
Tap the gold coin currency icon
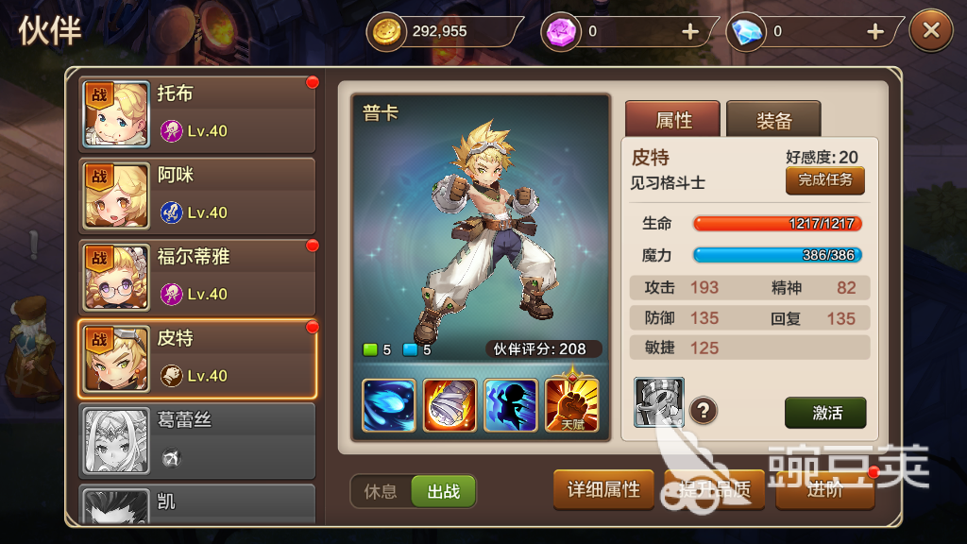coord(386,31)
